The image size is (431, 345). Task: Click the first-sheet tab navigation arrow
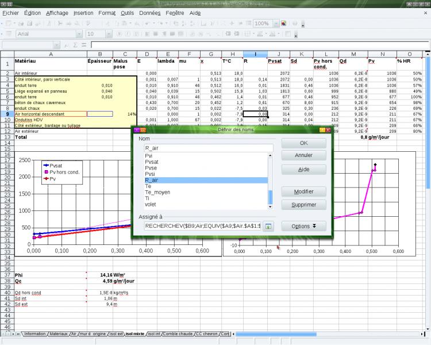[x=3, y=334]
